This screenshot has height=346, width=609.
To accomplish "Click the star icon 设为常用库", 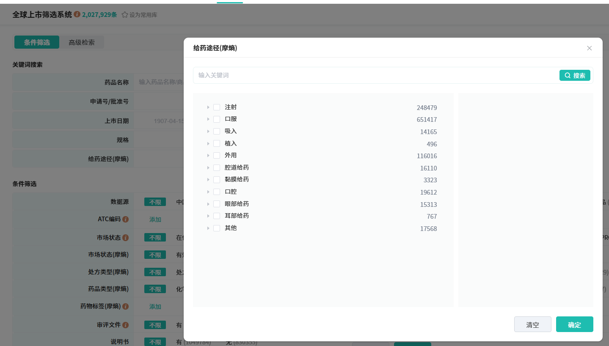I will (x=125, y=15).
